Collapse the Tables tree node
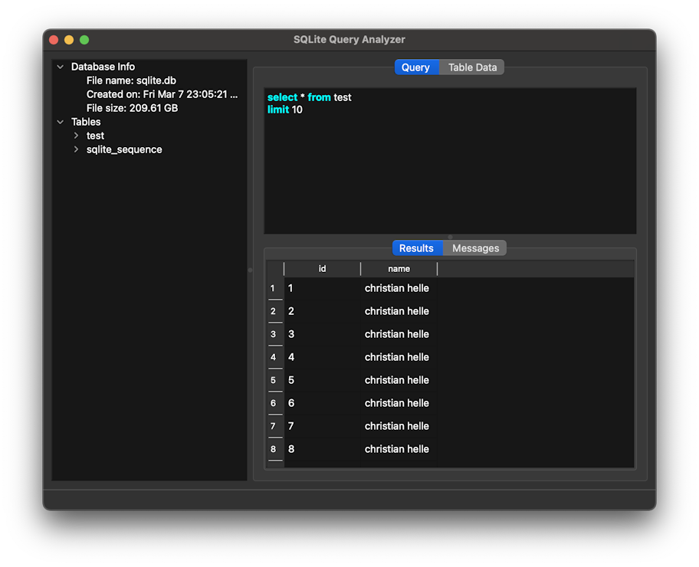The width and height of the screenshot is (699, 567). 61,122
